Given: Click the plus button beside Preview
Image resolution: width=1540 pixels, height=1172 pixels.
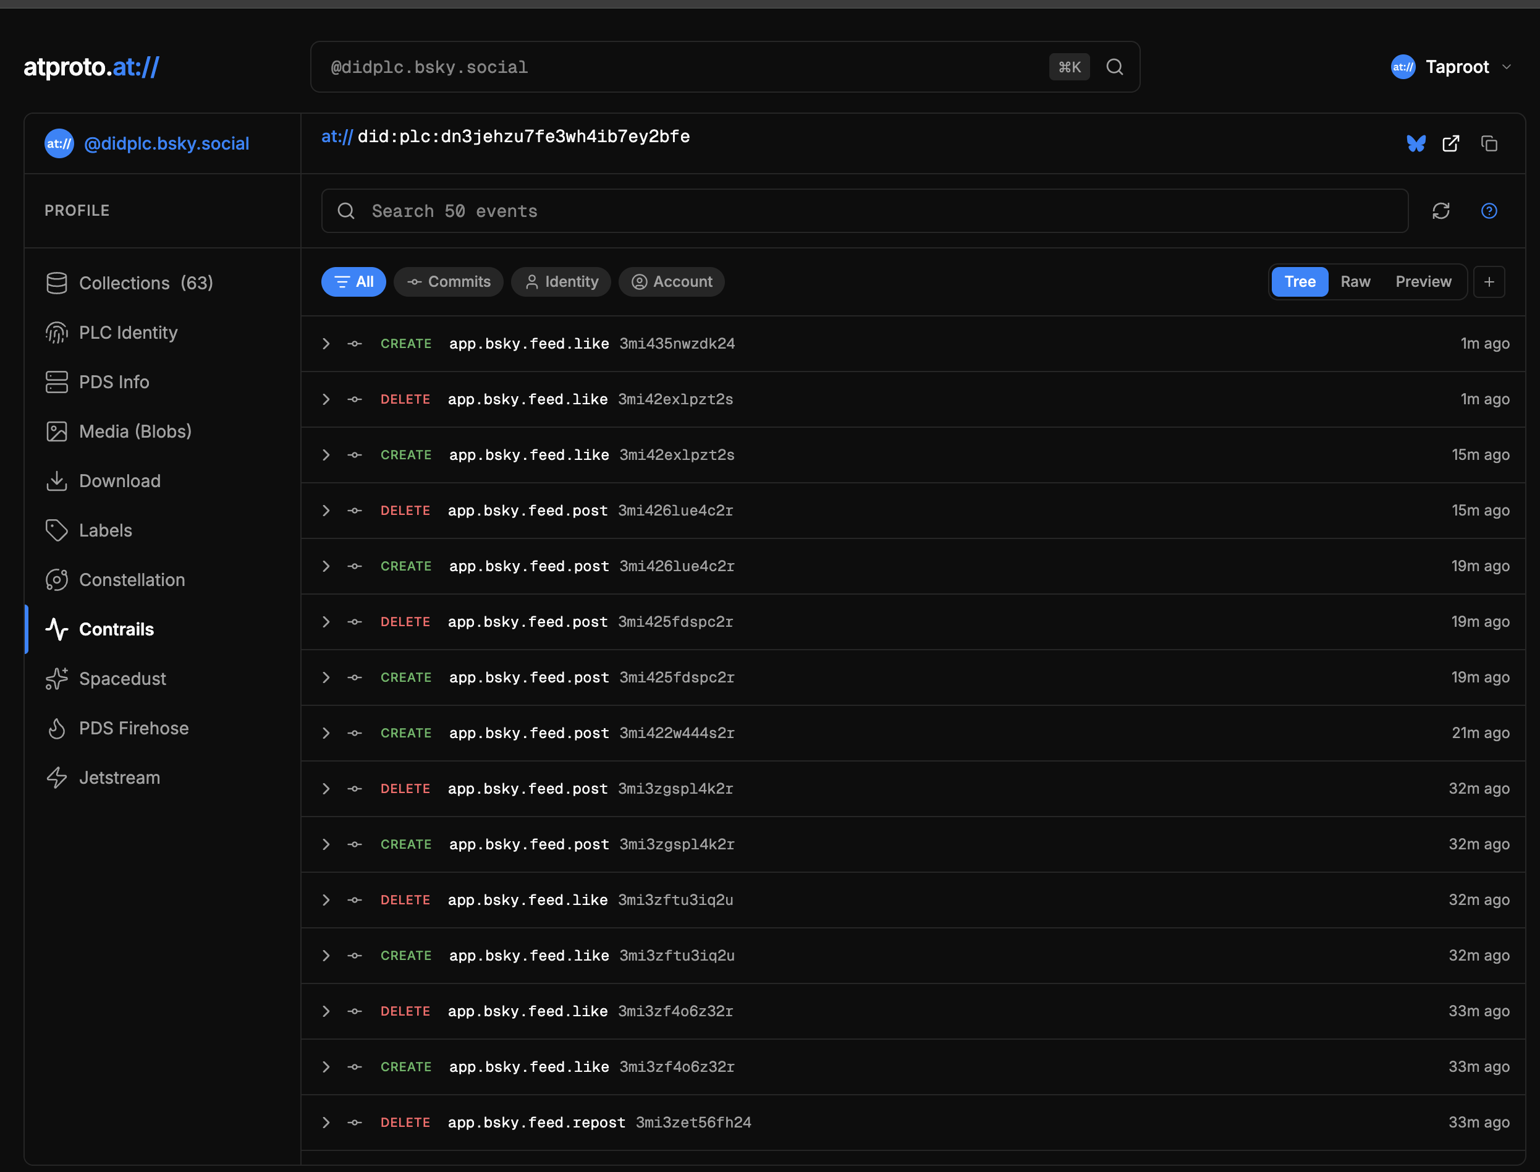Looking at the screenshot, I should click(x=1489, y=282).
